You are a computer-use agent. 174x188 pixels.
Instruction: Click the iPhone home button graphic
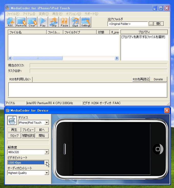click(158, 149)
